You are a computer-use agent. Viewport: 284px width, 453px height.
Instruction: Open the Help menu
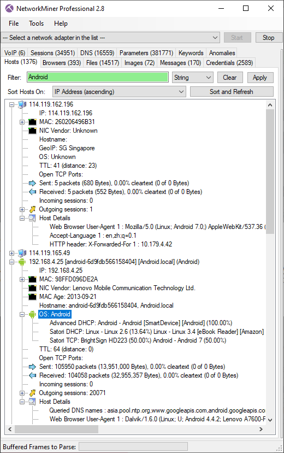tap(61, 23)
